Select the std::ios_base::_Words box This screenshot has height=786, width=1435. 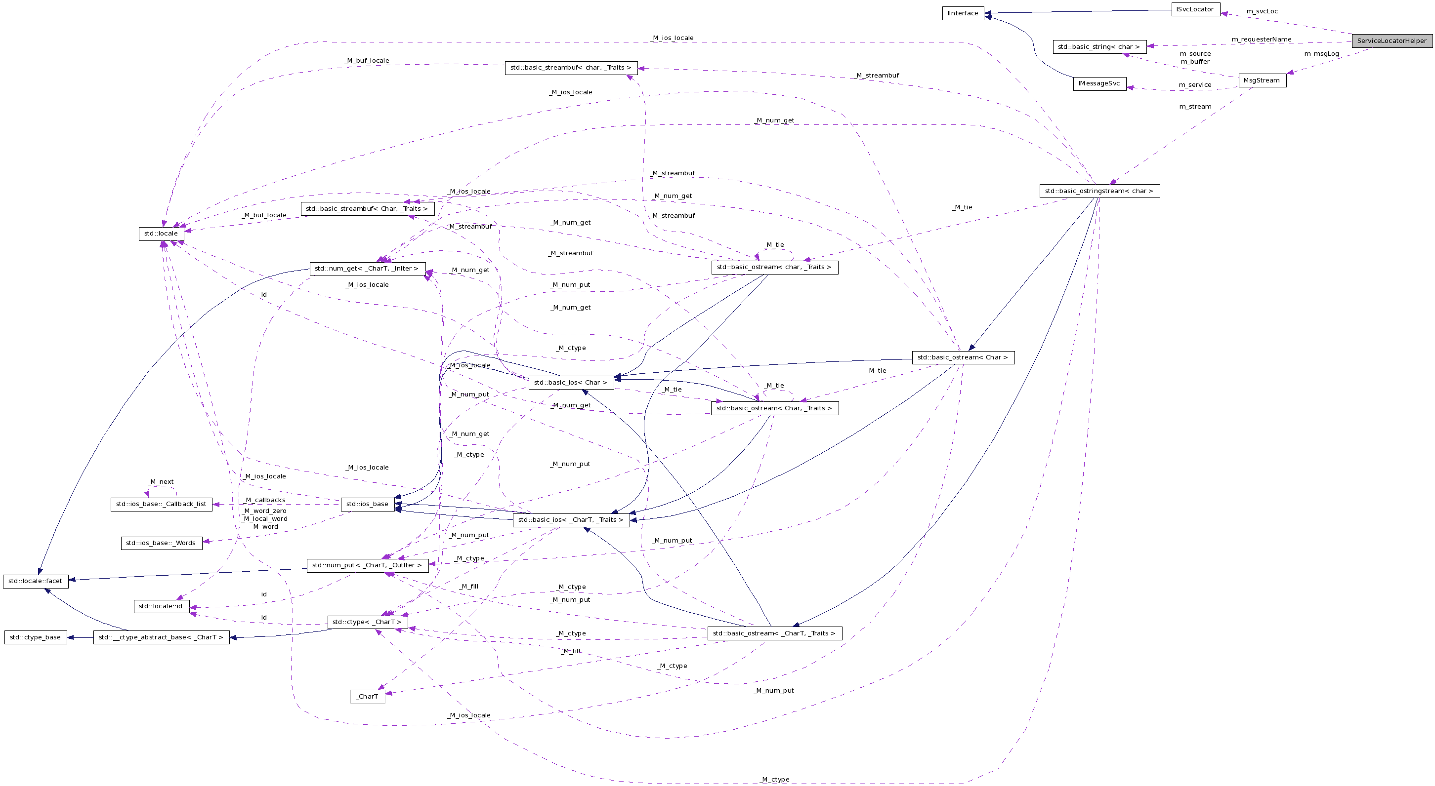[161, 543]
